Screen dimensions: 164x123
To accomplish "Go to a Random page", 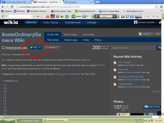I will (x=71, y=40).
